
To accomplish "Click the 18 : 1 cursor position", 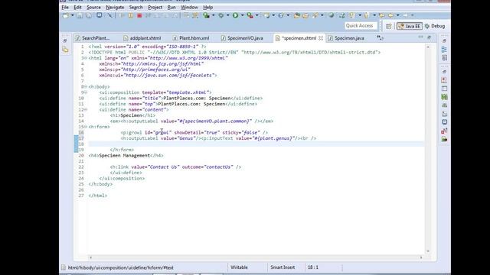I will pos(313,267).
